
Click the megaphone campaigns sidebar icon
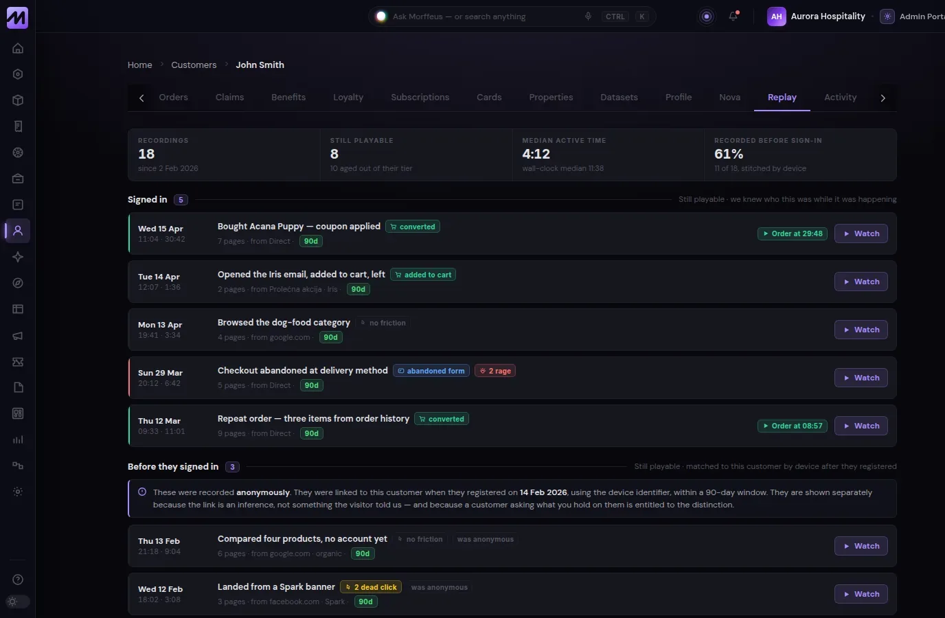[x=18, y=335]
